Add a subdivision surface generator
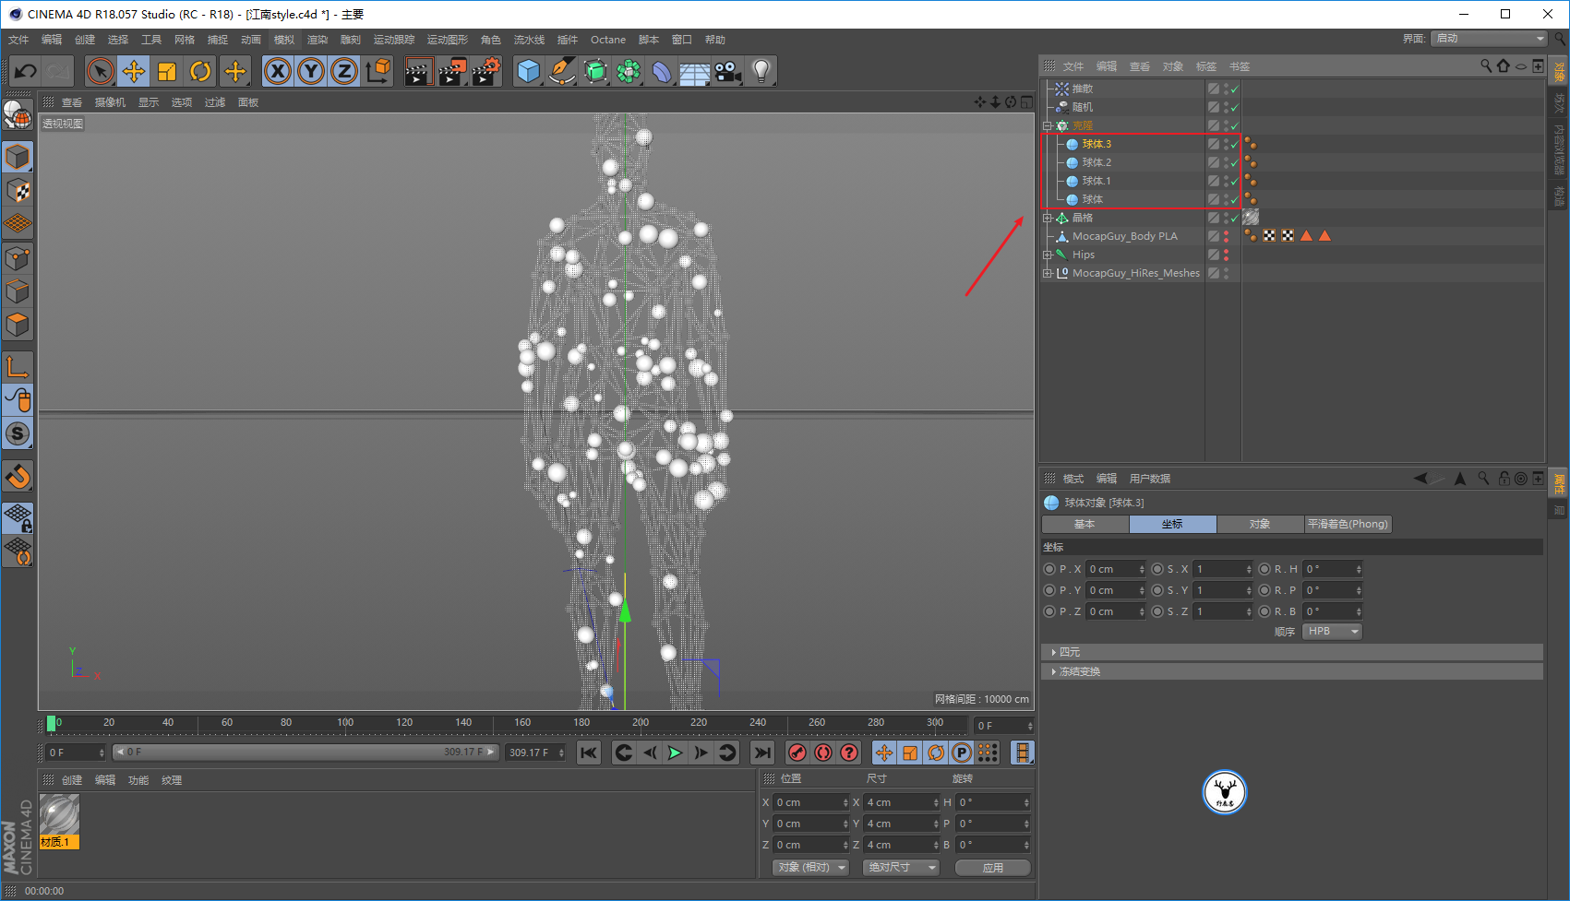The width and height of the screenshot is (1570, 901). (595, 71)
